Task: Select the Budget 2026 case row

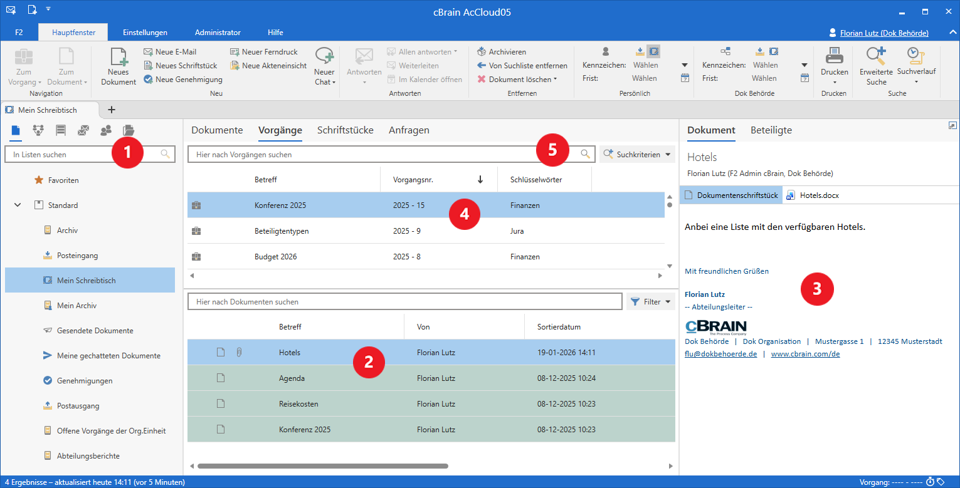Action: click(426, 257)
